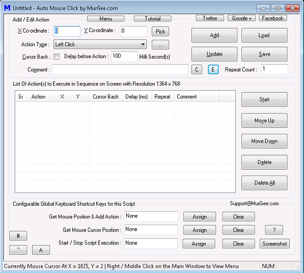Image resolution: width=304 pixels, height=273 pixels.
Task: Click the # button at bottom left
Action: tap(18, 236)
